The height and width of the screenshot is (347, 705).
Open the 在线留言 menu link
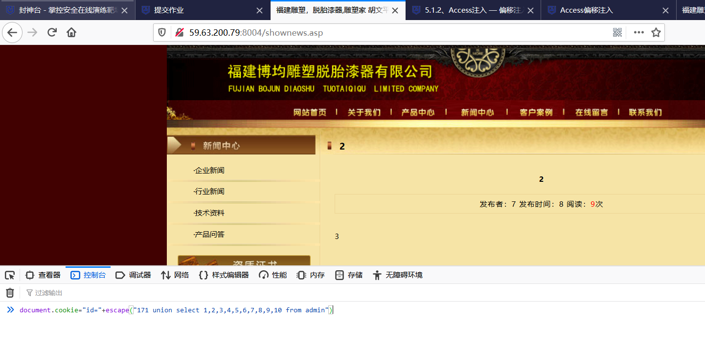pyautogui.click(x=591, y=112)
